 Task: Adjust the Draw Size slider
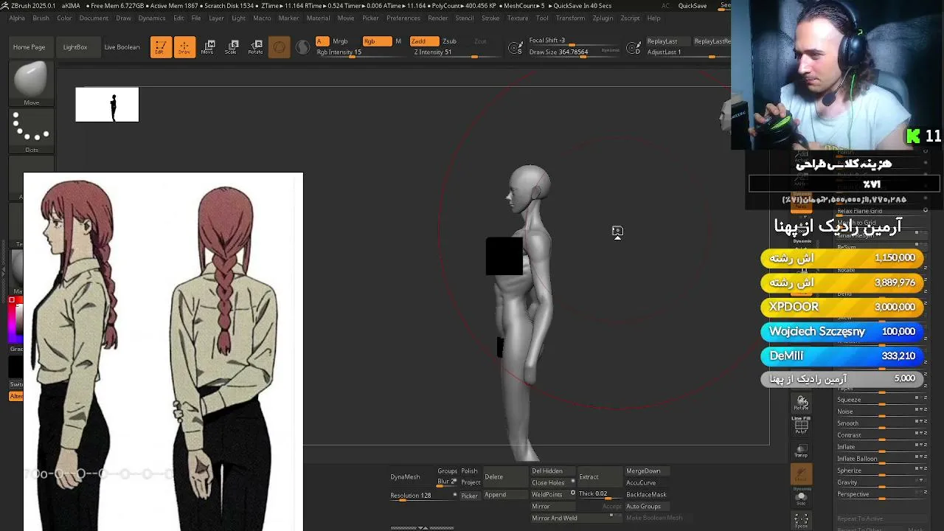574,52
